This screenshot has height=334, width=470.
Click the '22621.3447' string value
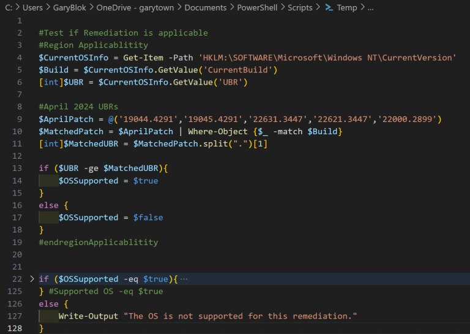(343, 119)
